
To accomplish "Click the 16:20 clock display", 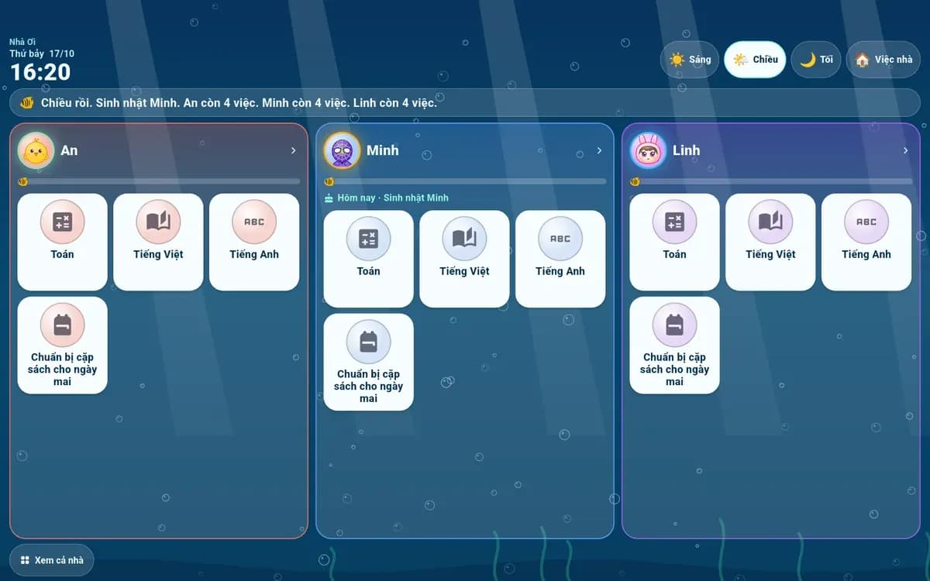I will point(40,72).
